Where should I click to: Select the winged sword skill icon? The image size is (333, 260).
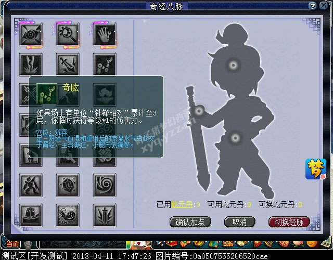pyautogui.click(x=105, y=215)
